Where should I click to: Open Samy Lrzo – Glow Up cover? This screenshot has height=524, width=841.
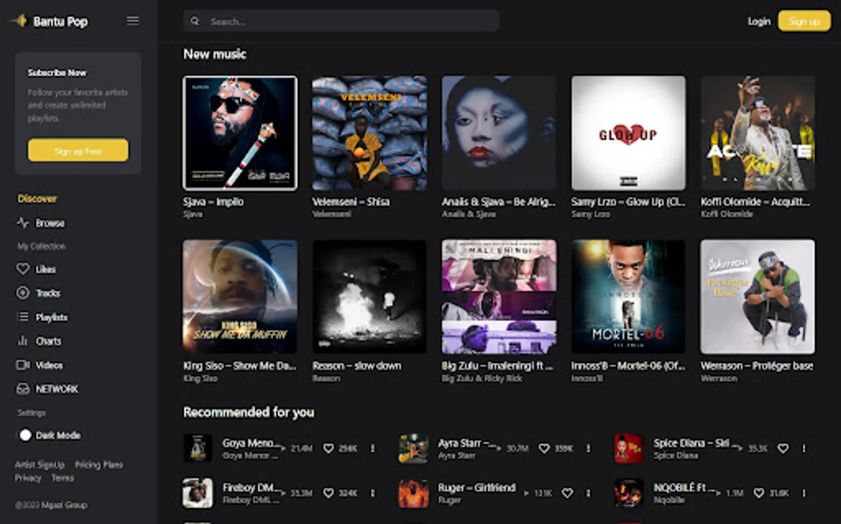pos(629,133)
